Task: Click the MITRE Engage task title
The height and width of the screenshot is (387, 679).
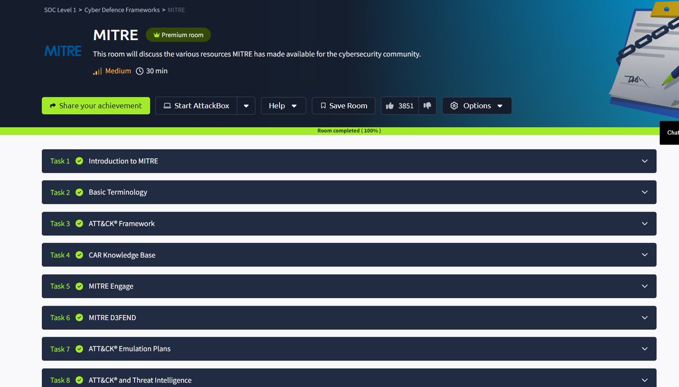Action: tap(111, 286)
